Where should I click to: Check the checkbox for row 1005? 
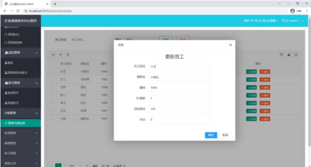[52, 102]
